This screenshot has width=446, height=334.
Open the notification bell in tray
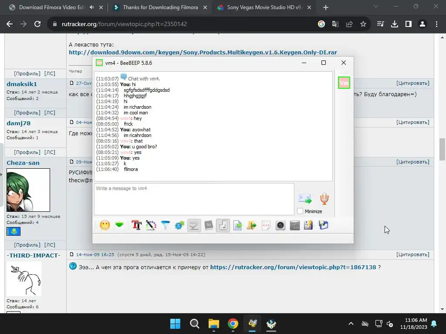pyautogui.click(x=434, y=324)
